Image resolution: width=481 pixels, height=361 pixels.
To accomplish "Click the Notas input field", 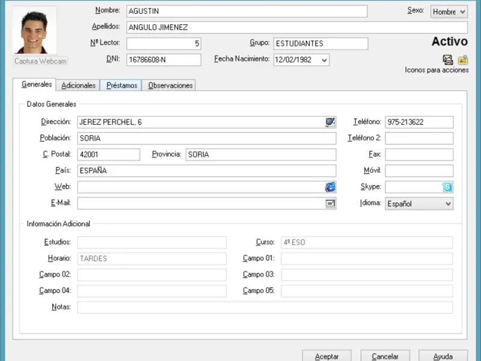I will (265, 307).
